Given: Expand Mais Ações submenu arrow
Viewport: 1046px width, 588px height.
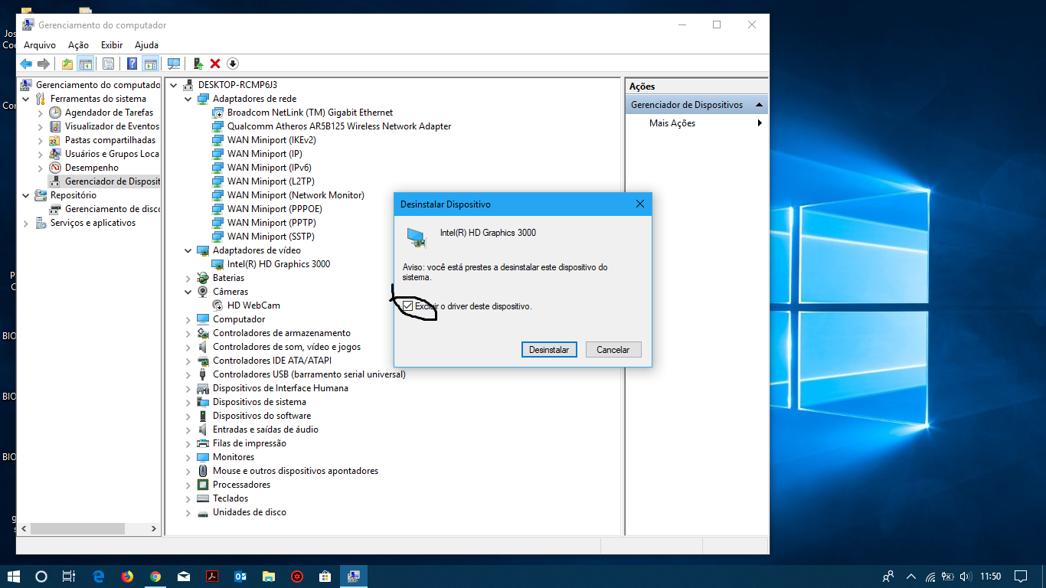Looking at the screenshot, I should click(760, 123).
